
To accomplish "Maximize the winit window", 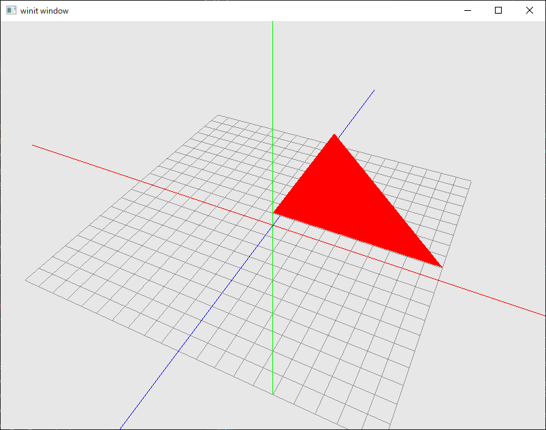I will click(498, 10).
